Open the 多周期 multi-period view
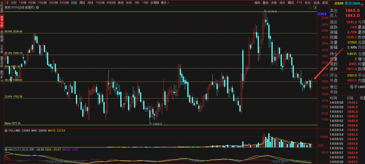The image size is (365, 164). pos(155,3)
